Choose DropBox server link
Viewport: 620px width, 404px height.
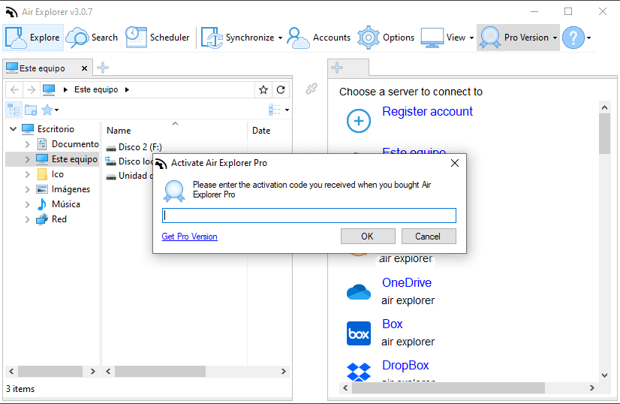click(405, 365)
